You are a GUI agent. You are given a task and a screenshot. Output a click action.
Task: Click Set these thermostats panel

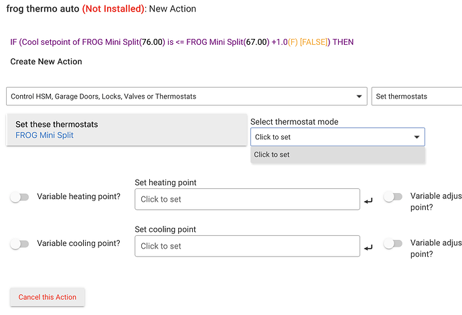click(x=127, y=129)
